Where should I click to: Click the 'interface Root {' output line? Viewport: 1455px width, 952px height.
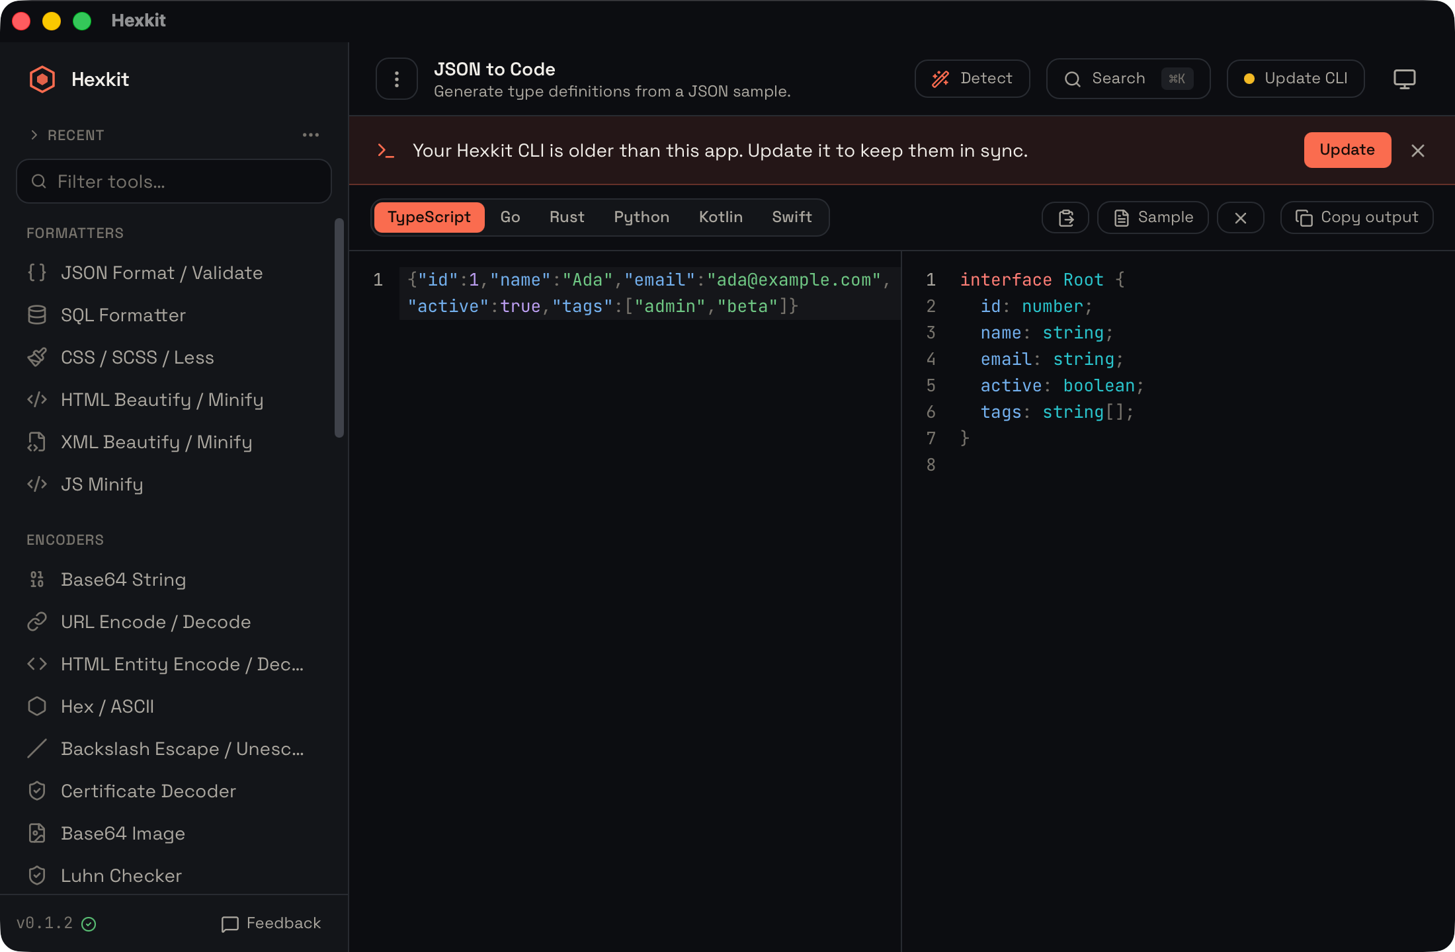tap(1042, 280)
